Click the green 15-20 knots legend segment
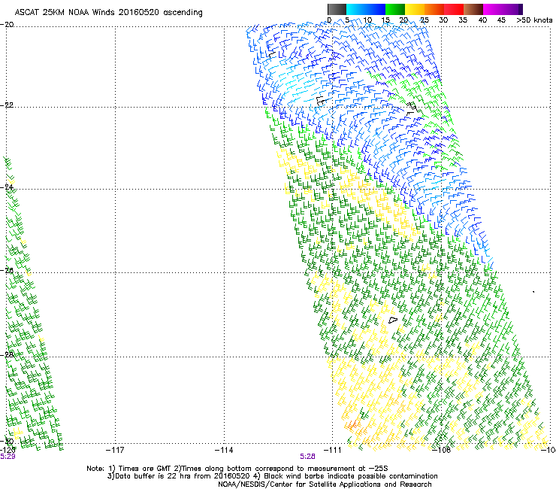 click(395, 9)
